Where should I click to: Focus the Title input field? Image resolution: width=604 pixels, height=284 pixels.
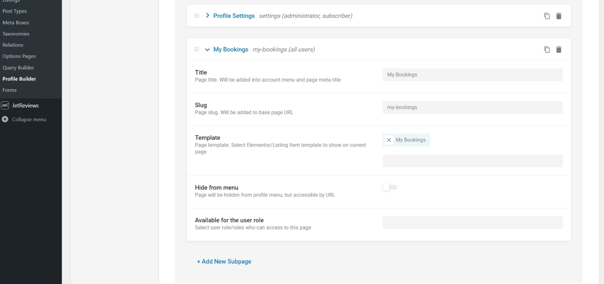pos(473,75)
